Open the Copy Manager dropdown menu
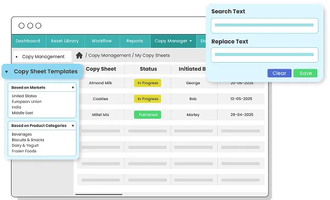Screen dimensions: 330x200 pyautogui.click(x=173, y=41)
